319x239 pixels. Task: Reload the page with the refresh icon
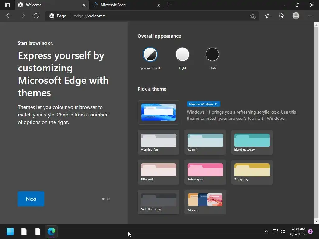pyautogui.click(x=36, y=16)
